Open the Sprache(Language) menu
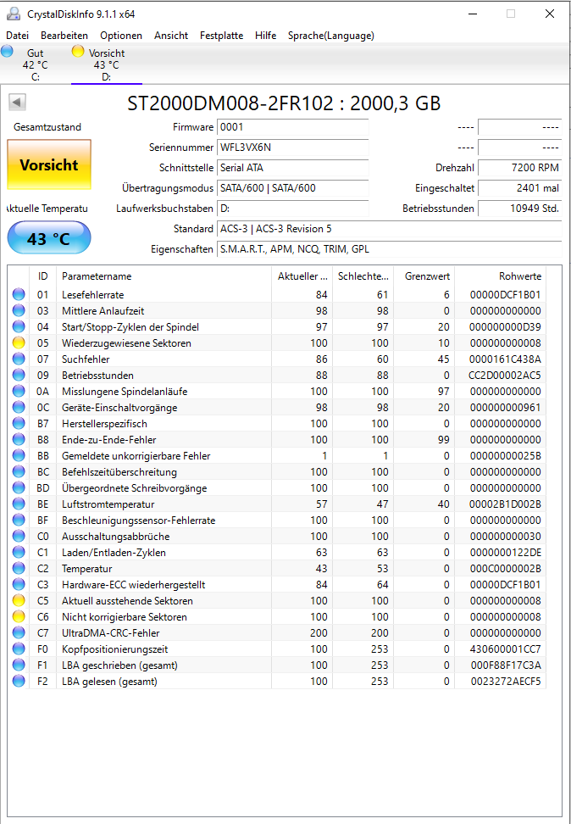The image size is (571, 824). tap(331, 36)
